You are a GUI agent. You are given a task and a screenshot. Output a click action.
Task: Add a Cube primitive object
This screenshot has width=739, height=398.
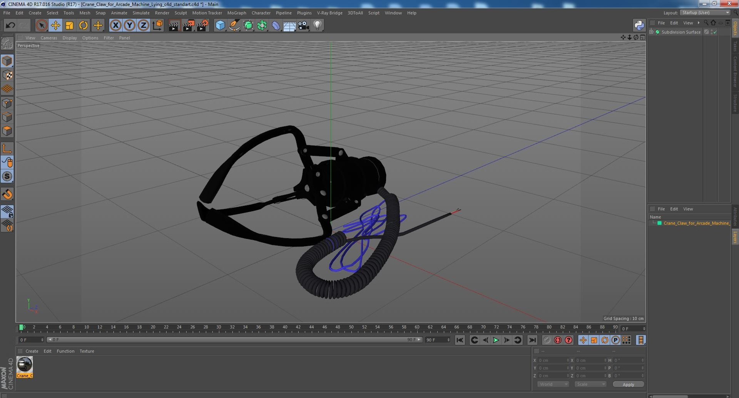point(220,25)
